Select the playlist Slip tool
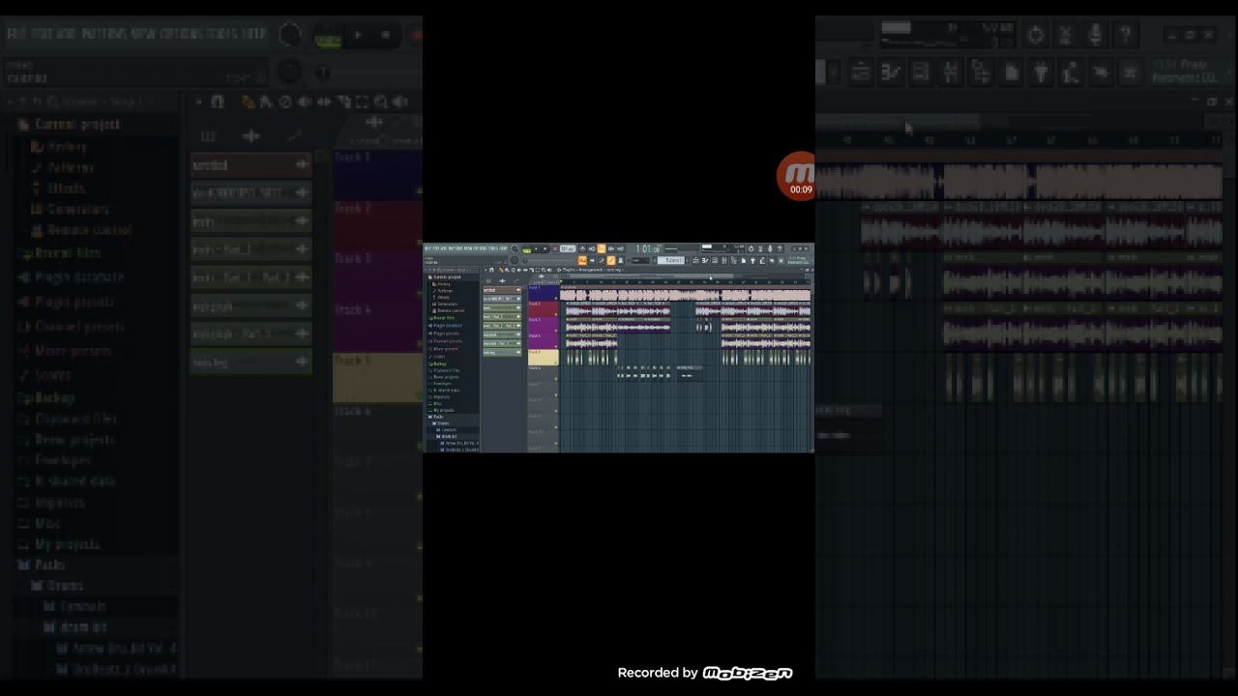This screenshot has width=1238, height=696. (525, 270)
